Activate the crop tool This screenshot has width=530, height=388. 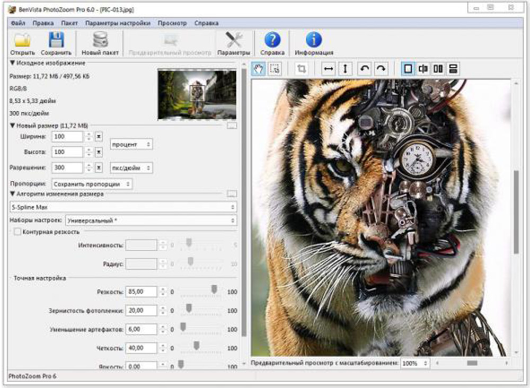click(301, 69)
